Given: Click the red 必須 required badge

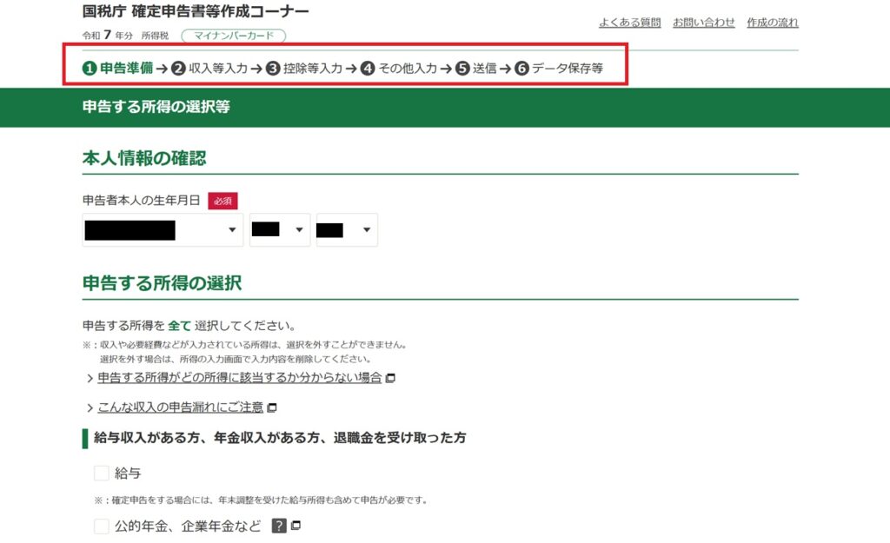Looking at the screenshot, I should click(222, 201).
